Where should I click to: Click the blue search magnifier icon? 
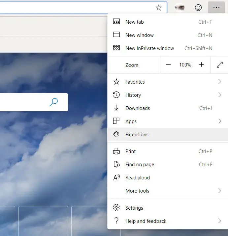point(53,102)
